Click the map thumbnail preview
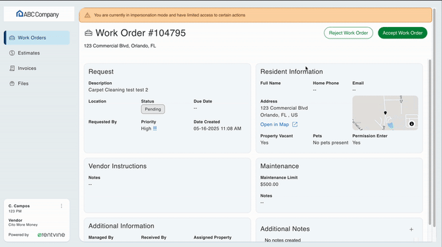This screenshot has width=442, height=247. 385,113
